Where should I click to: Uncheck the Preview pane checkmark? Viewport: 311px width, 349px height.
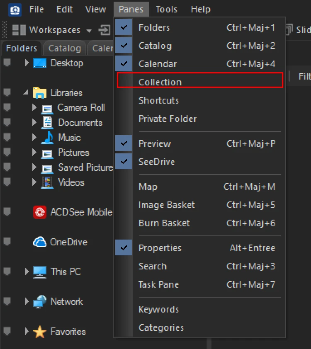tap(124, 143)
